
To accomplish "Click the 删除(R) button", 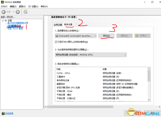I will pyautogui.click(x=124, y=36).
